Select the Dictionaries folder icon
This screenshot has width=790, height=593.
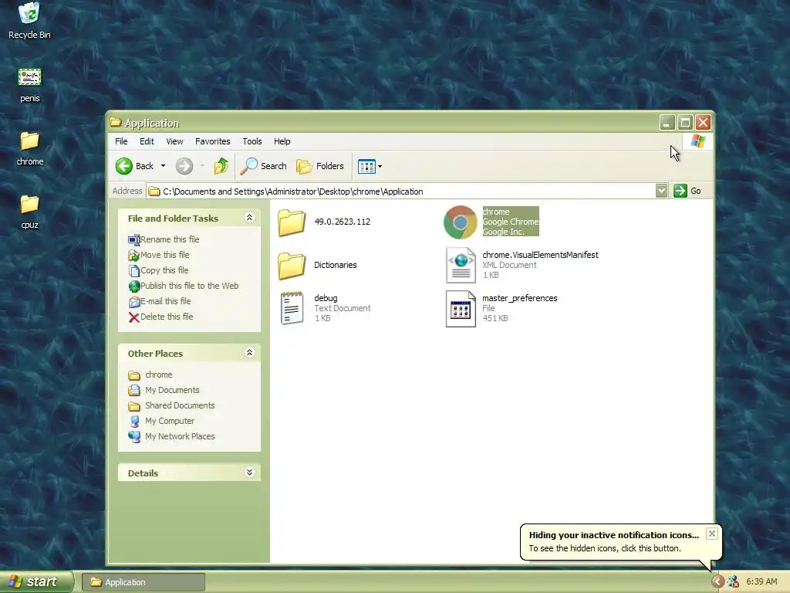(x=292, y=266)
